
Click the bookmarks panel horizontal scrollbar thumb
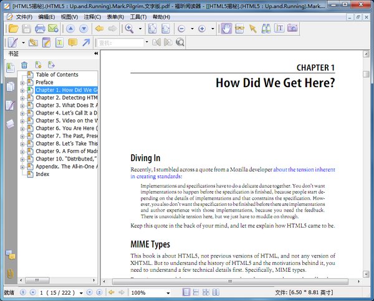pos(37,280)
